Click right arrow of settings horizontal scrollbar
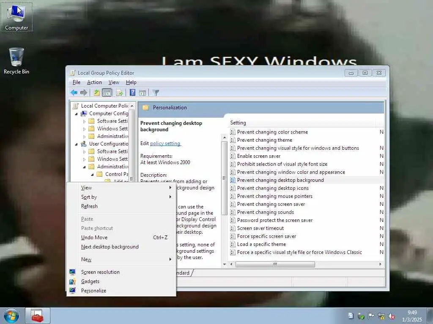Image resolution: width=433 pixels, height=324 pixels. coord(380,264)
